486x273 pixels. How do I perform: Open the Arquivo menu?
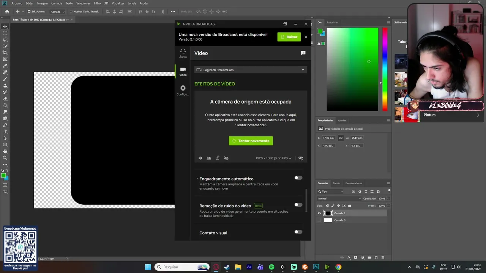point(17,3)
